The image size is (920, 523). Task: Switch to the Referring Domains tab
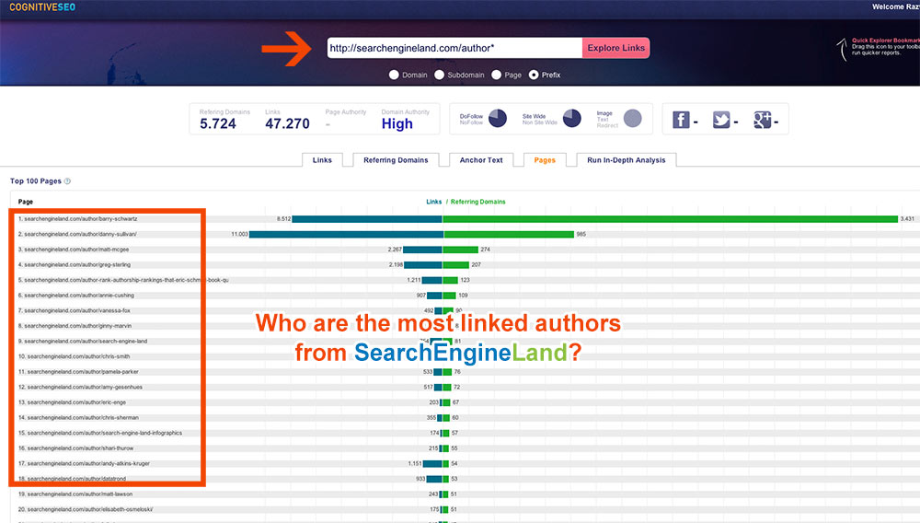tap(396, 159)
